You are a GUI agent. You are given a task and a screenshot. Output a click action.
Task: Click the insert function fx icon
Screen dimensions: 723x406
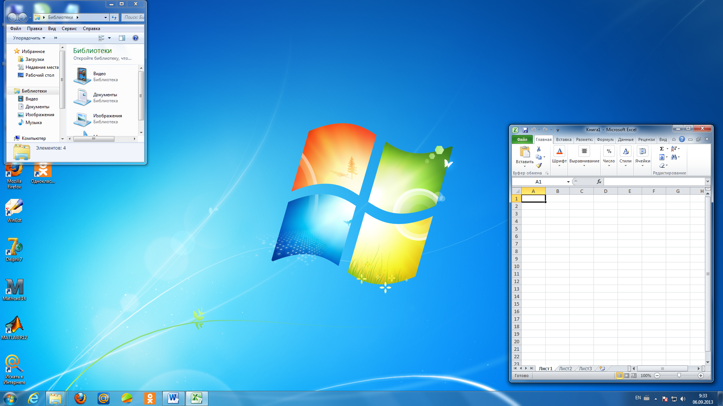(x=599, y=182)
